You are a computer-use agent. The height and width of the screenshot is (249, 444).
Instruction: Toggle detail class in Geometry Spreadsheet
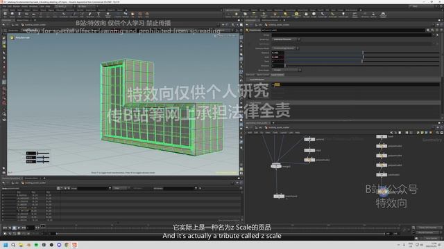click(x=69, y=188)
